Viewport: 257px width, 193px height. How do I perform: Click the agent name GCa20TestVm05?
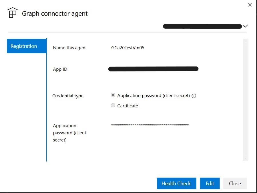click(127, 48)
